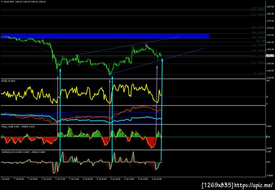Select the blue rectangle resistance zone
Screen dimensions: 275x190
click(105, 36)
